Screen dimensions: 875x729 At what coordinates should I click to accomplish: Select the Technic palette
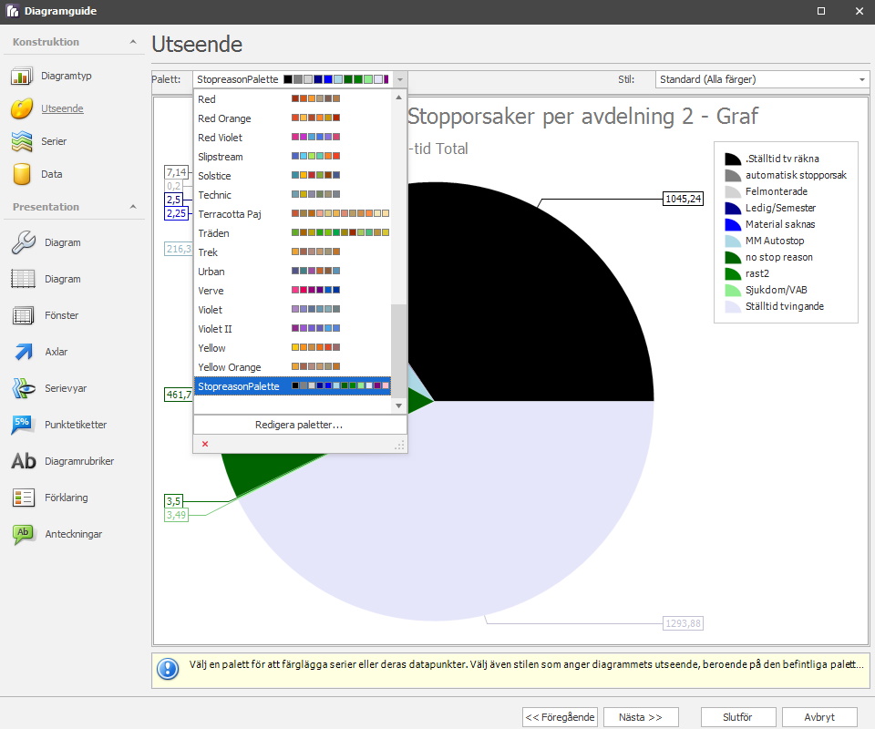click(x=293, y=195)
